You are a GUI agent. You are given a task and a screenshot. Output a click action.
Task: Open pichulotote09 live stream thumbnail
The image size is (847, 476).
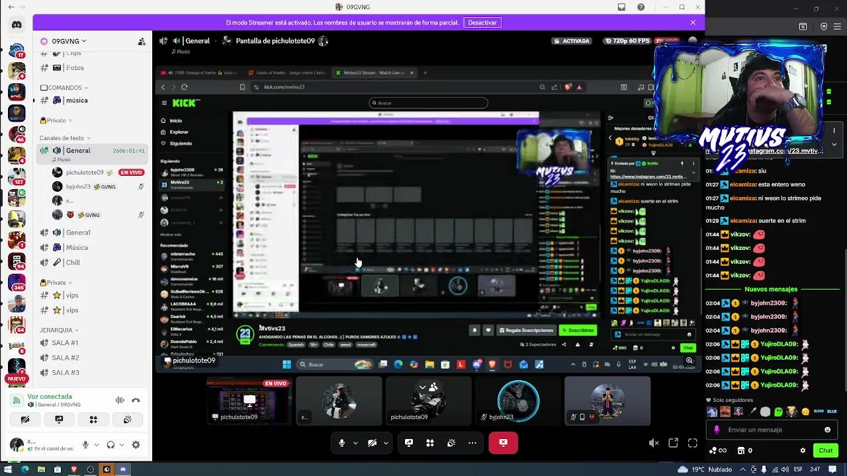[x=249, y=400]
